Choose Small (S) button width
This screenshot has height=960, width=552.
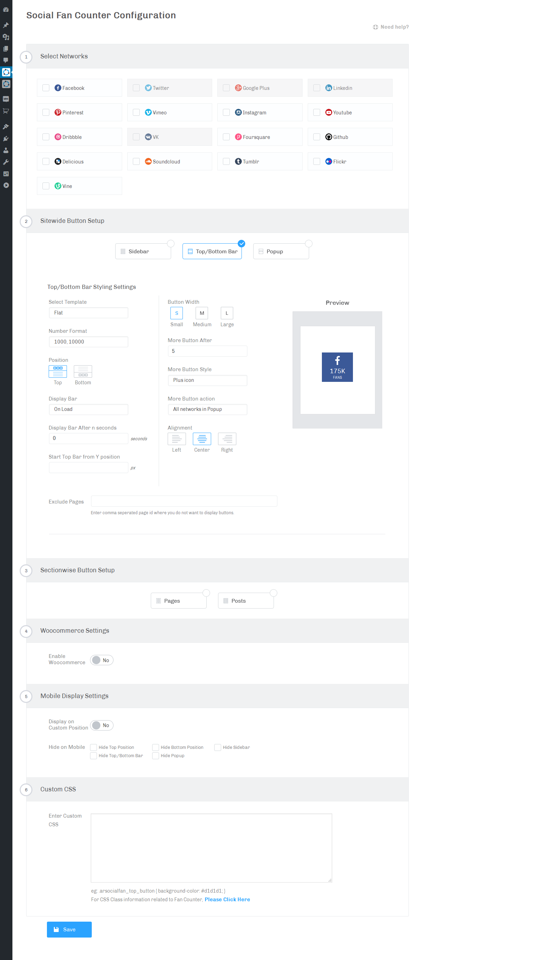coord(177,313)
